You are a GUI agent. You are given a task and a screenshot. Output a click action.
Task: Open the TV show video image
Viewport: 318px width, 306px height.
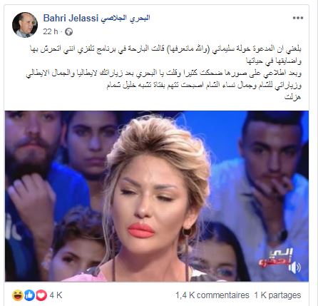[157, 196]
